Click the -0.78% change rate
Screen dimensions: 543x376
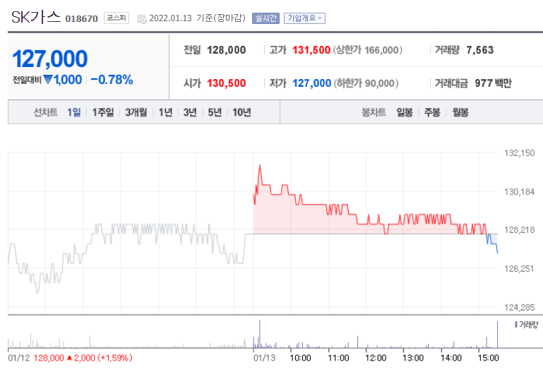[x=112, y=80]
